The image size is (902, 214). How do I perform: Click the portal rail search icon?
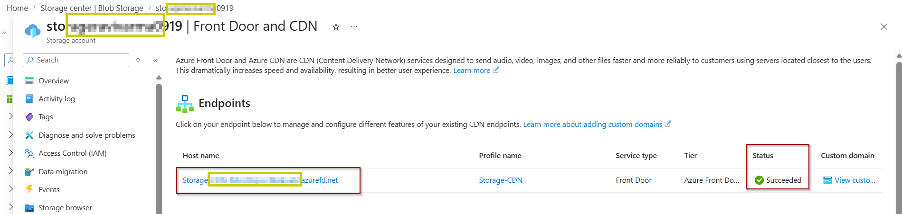coord(9,60)
